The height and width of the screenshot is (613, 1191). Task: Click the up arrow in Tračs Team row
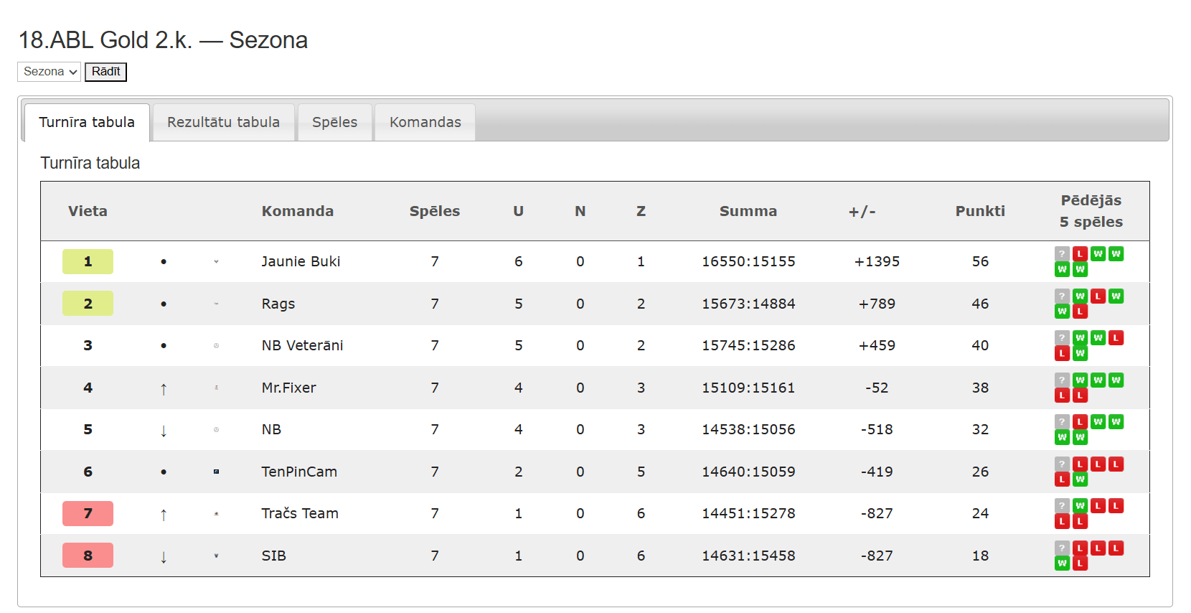[164, 514]
